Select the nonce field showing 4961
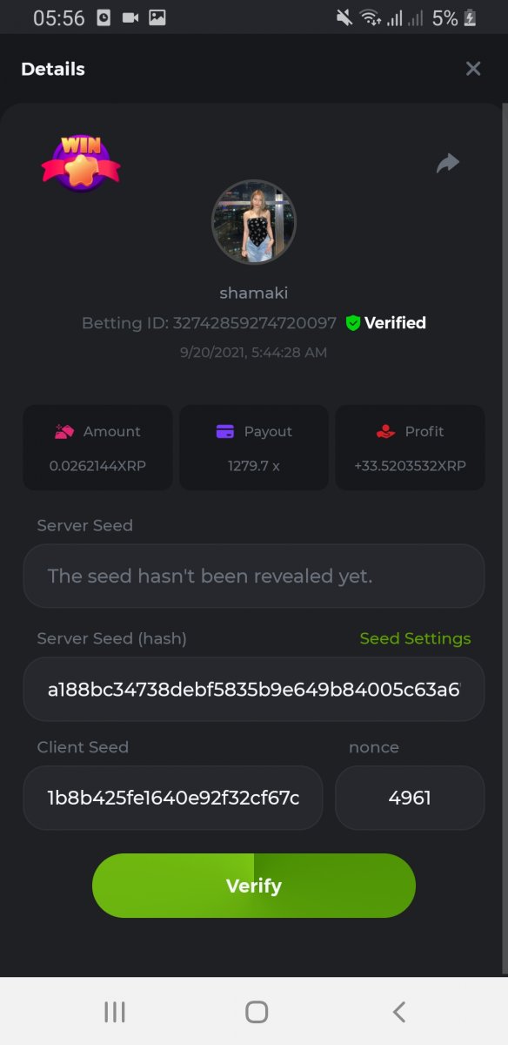Image resolution: width=508 pixels, height=1045 pixels. (410, 798)
